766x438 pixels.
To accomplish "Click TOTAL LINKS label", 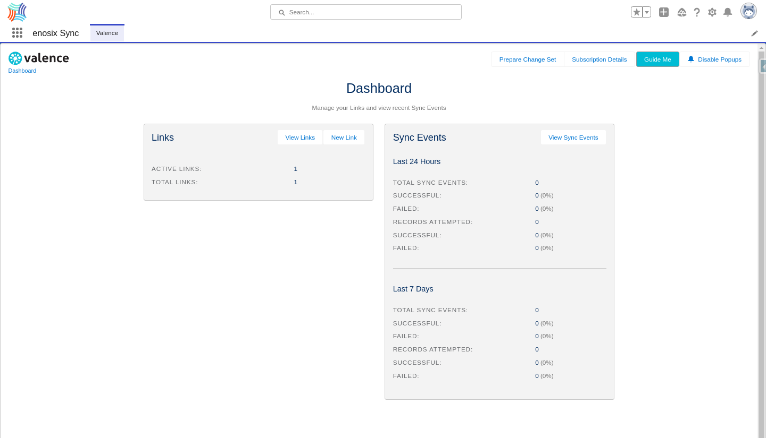I will coord(175,182).
